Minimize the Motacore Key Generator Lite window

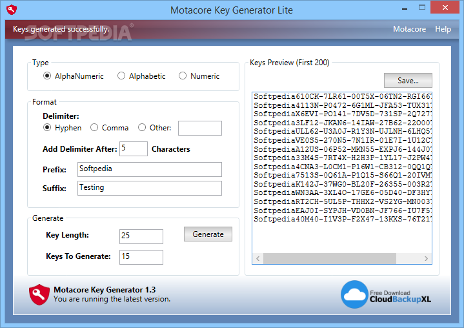405,8
